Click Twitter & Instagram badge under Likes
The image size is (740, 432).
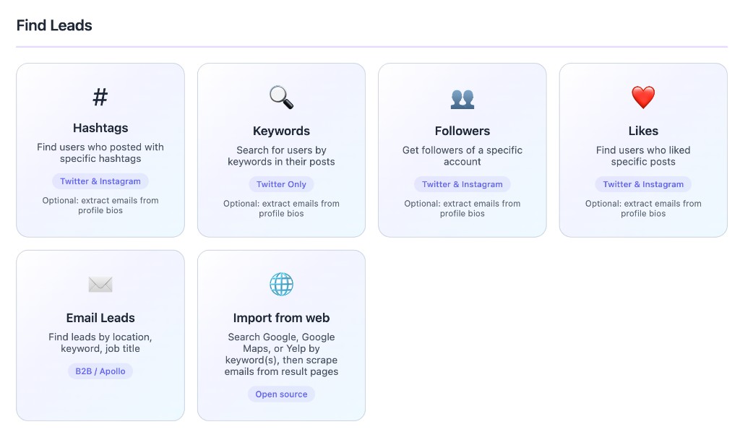click(x=643, y=184)
